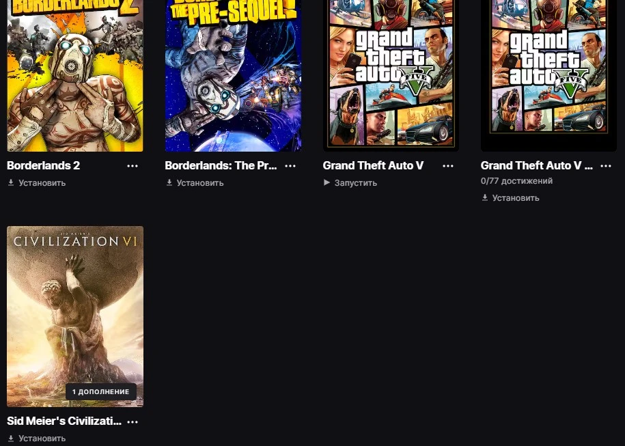Click the 'Sid Meier's Civilizati...' title

pyautogui.click(x=64, y=421)
